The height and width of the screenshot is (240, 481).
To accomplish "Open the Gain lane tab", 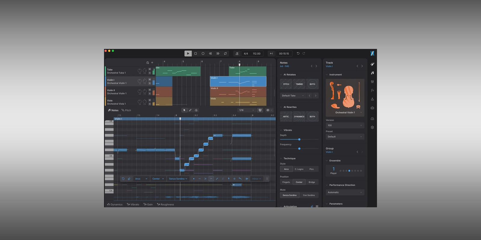I will click(x=148, y=205).
